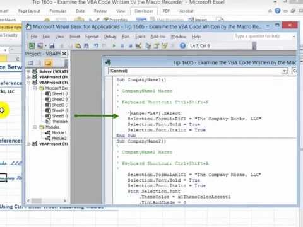
Task: Switch to Excel's Acrobat ribbon tab
Action: click(x=186, y=11)
